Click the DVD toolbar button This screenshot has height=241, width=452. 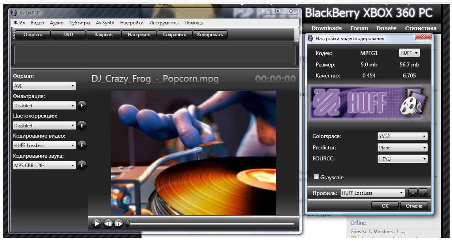click(x=68, y=35)
